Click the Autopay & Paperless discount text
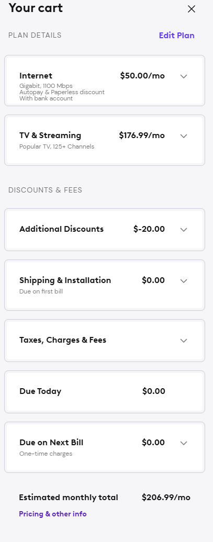This screenshot has height=542, width=213. point(62,92)
